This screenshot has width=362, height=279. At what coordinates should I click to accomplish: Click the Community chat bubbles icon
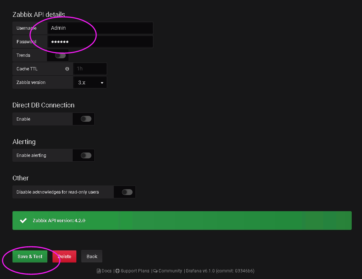[155, 271]
